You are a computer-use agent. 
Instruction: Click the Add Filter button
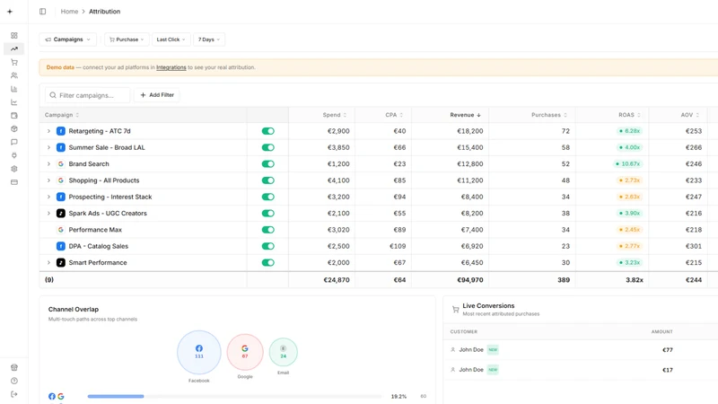[157, 95]
